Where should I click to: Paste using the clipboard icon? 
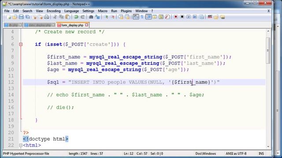coord(68,17)
